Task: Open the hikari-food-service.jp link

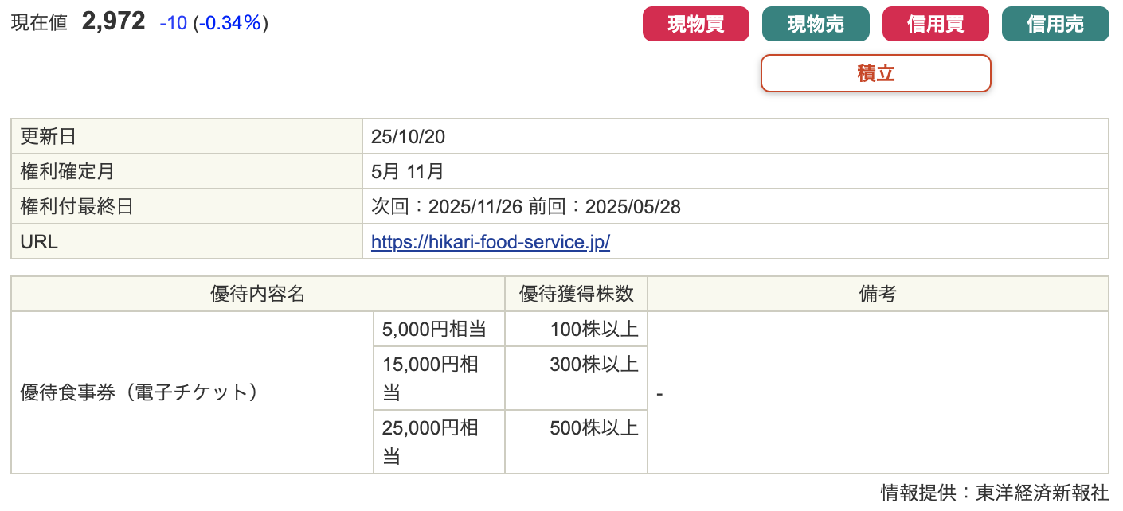Action: pyautogui.click(x=491, y=242)
